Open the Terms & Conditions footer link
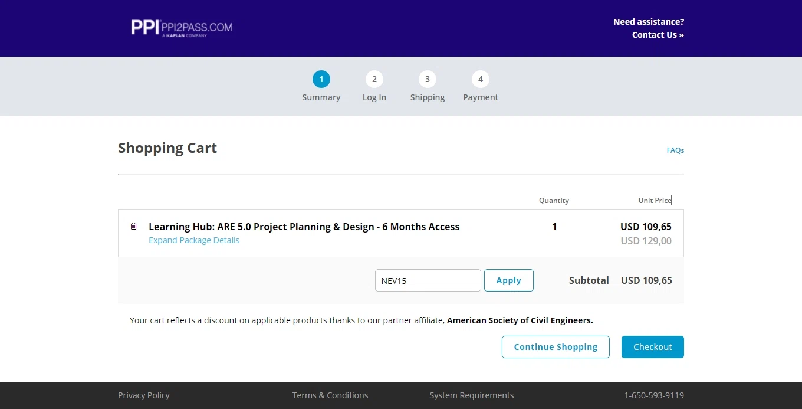The height and width of the screenshot is (409, 802). coord(330,395)
